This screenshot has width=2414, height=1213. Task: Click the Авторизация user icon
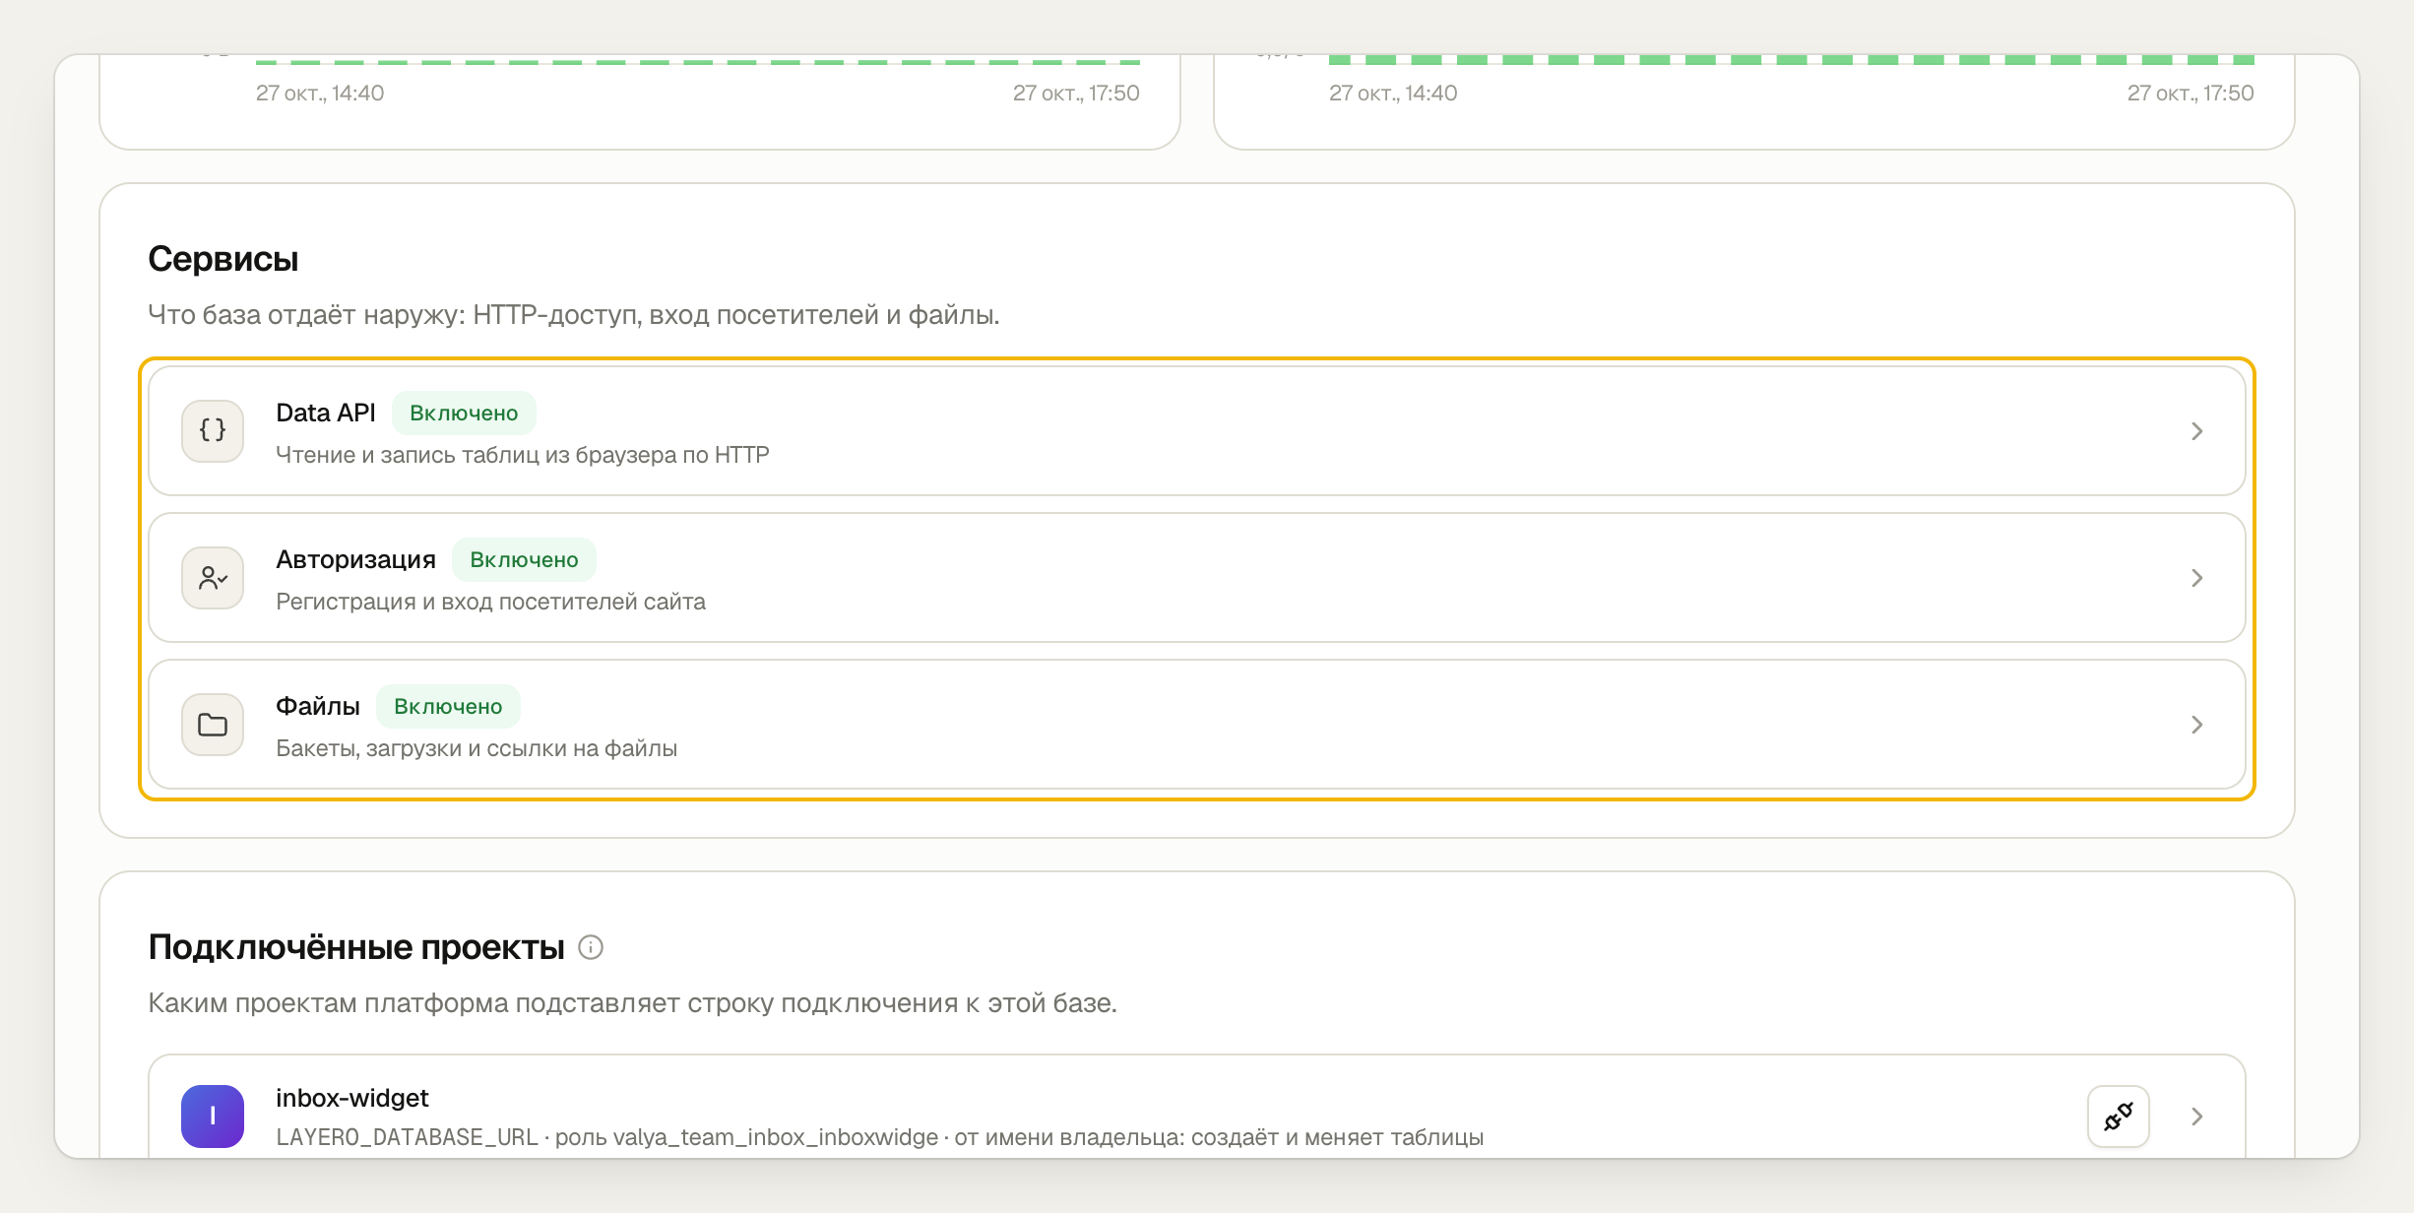click(x=213, y=577)
